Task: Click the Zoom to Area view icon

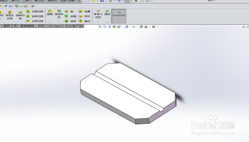Action: click(105, 27)
